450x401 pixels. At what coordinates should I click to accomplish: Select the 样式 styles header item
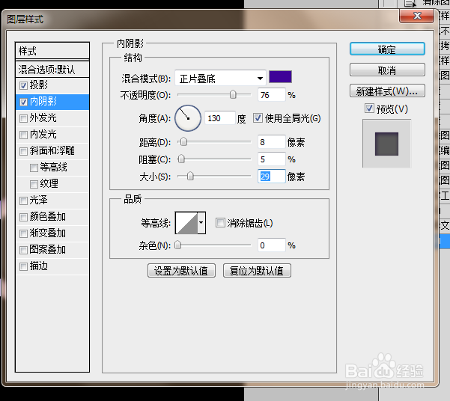(52, 51)
